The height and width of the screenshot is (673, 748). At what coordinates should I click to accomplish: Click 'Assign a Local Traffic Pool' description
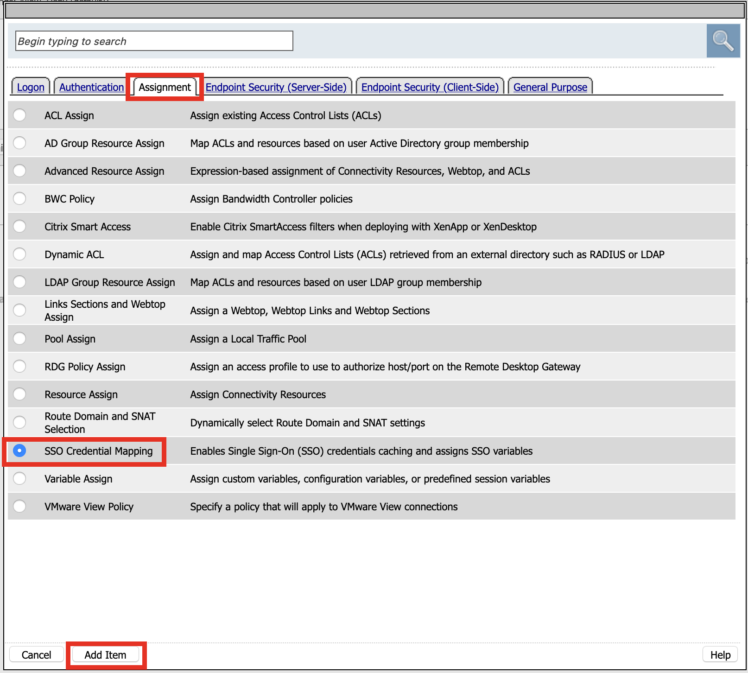click(248, 339)
